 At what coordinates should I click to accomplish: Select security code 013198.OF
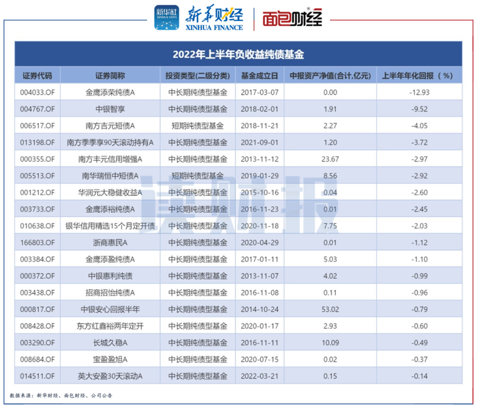(x=37, y=143)
